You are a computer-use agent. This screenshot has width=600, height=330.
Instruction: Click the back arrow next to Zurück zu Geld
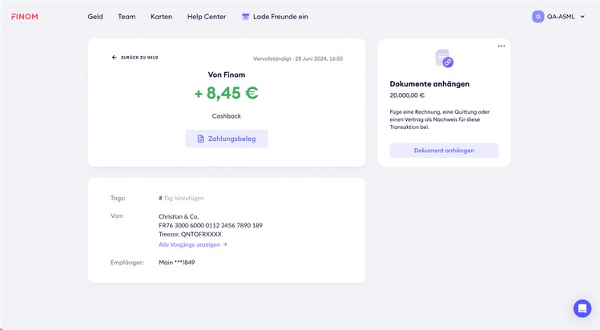[115, 58]
